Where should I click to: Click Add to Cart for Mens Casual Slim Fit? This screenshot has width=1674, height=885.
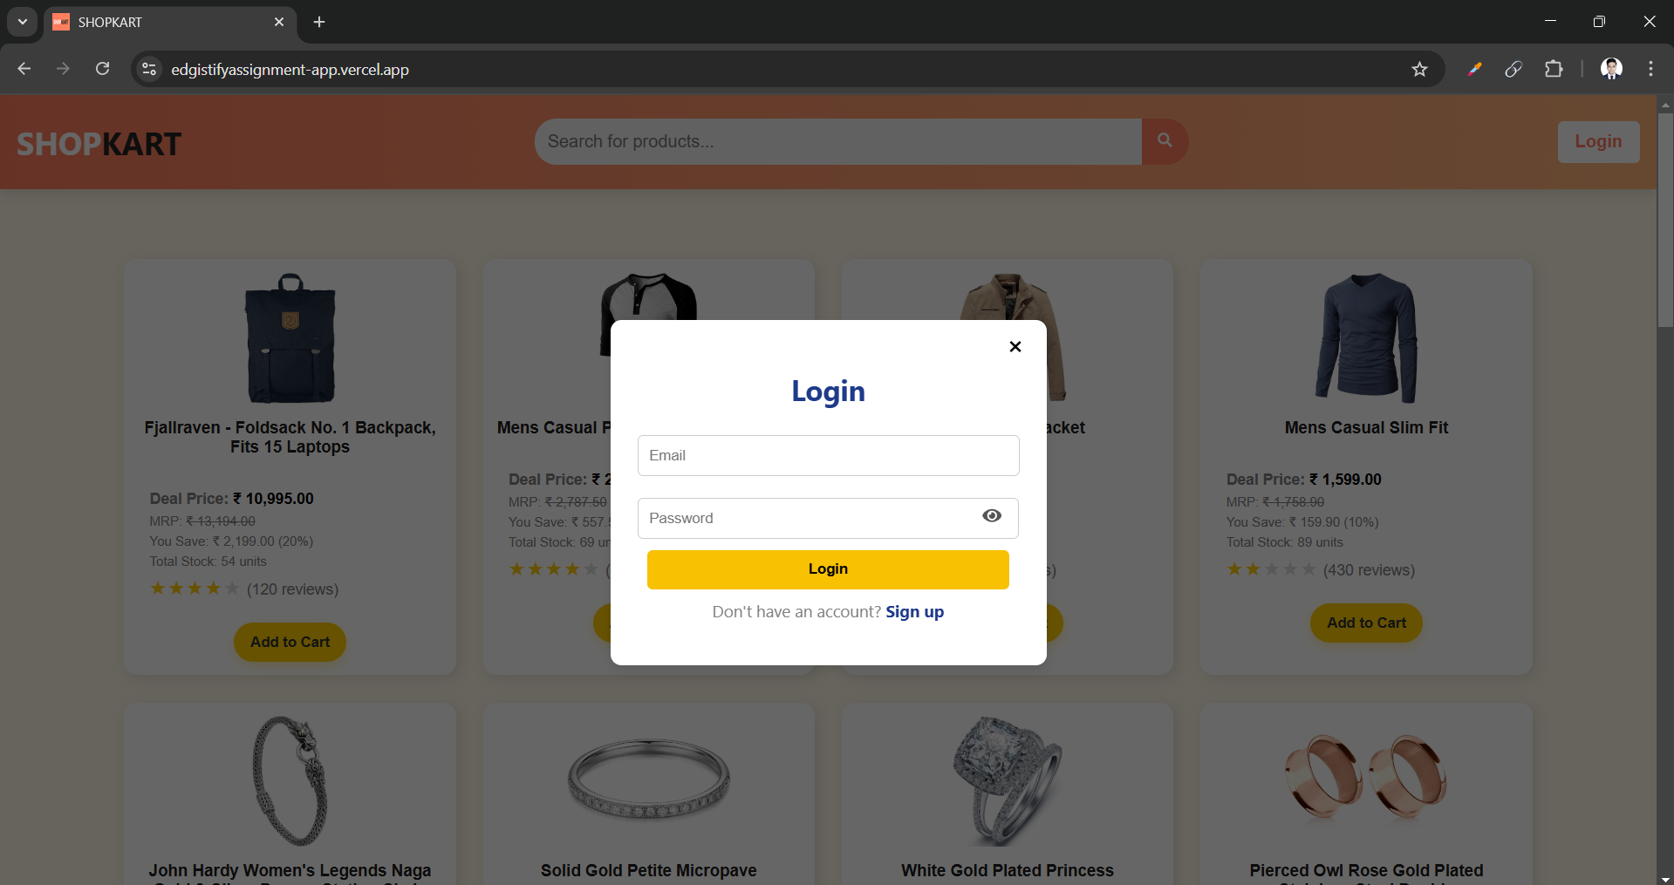tap(1366, 623)
